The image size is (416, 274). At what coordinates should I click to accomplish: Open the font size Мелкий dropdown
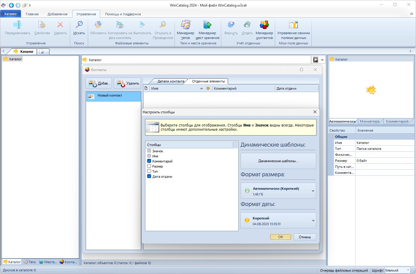click(397, 270)
